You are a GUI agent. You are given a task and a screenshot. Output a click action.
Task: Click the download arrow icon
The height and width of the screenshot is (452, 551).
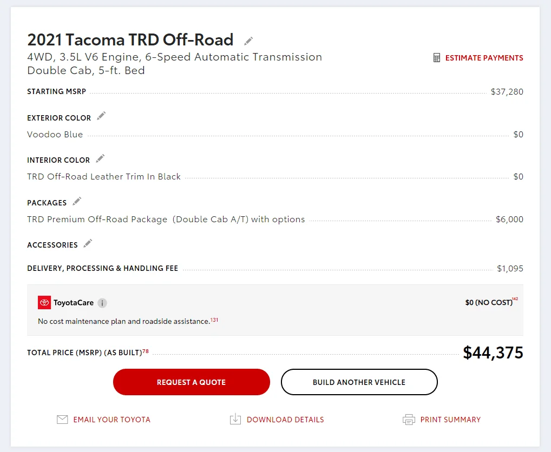[235, 420]
